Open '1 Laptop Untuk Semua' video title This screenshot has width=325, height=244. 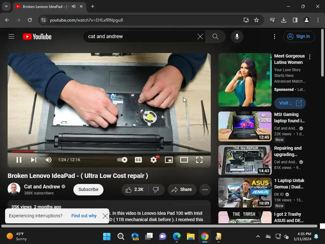click(x=289, y=184)
